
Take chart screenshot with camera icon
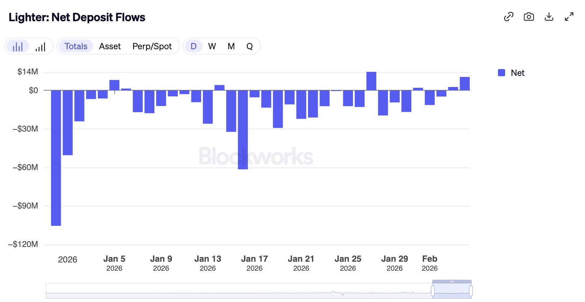point(529,17)
